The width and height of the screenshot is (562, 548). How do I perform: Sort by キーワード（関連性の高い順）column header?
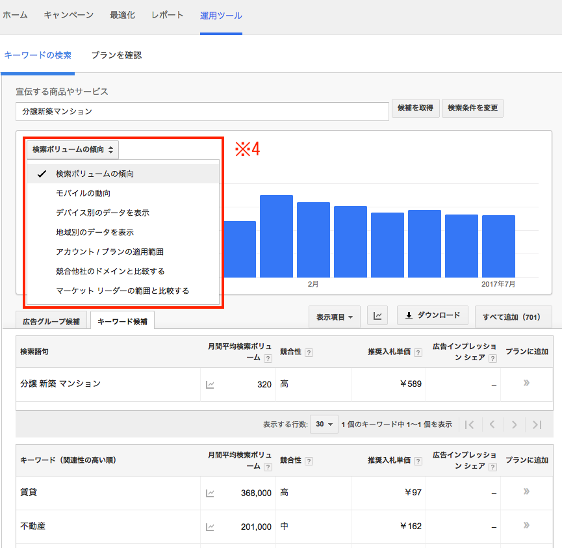tap(68, 460)
